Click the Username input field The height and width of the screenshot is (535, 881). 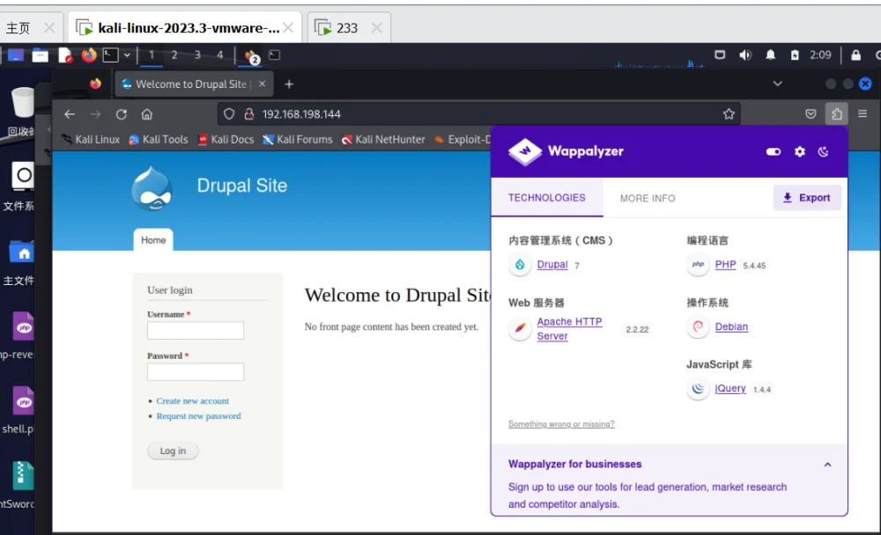[x=196, y=330]
